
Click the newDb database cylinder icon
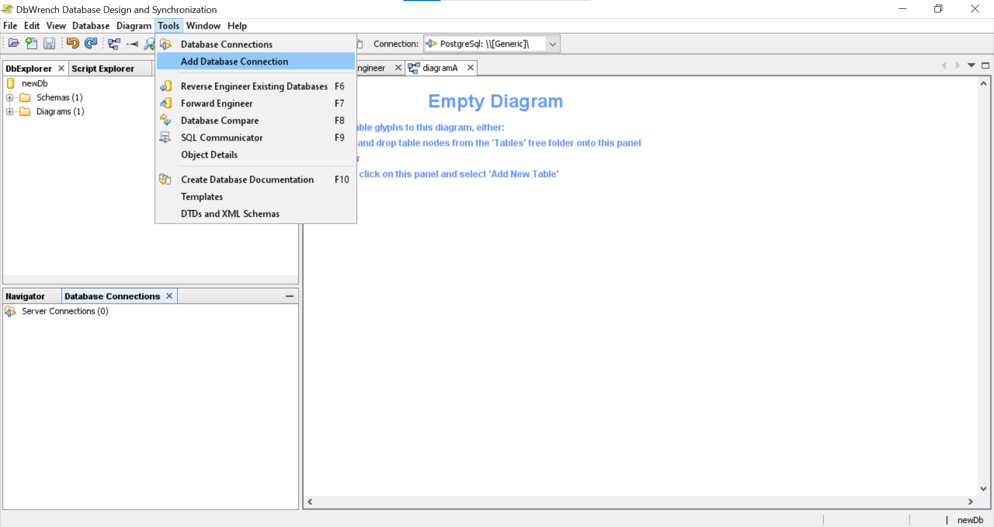(x=11, y=83)
